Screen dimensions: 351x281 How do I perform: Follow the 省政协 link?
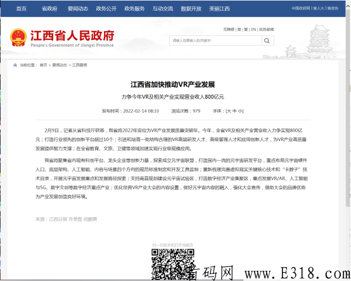click(x=333, y=8)
